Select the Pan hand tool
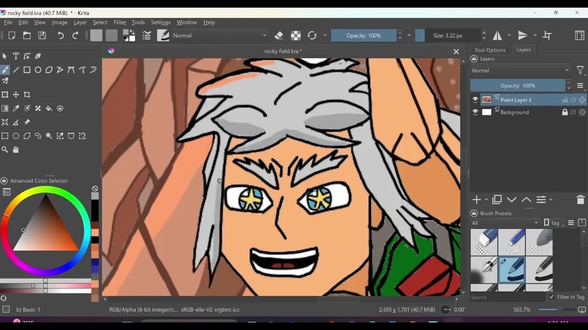 click(x=16, y=149)
